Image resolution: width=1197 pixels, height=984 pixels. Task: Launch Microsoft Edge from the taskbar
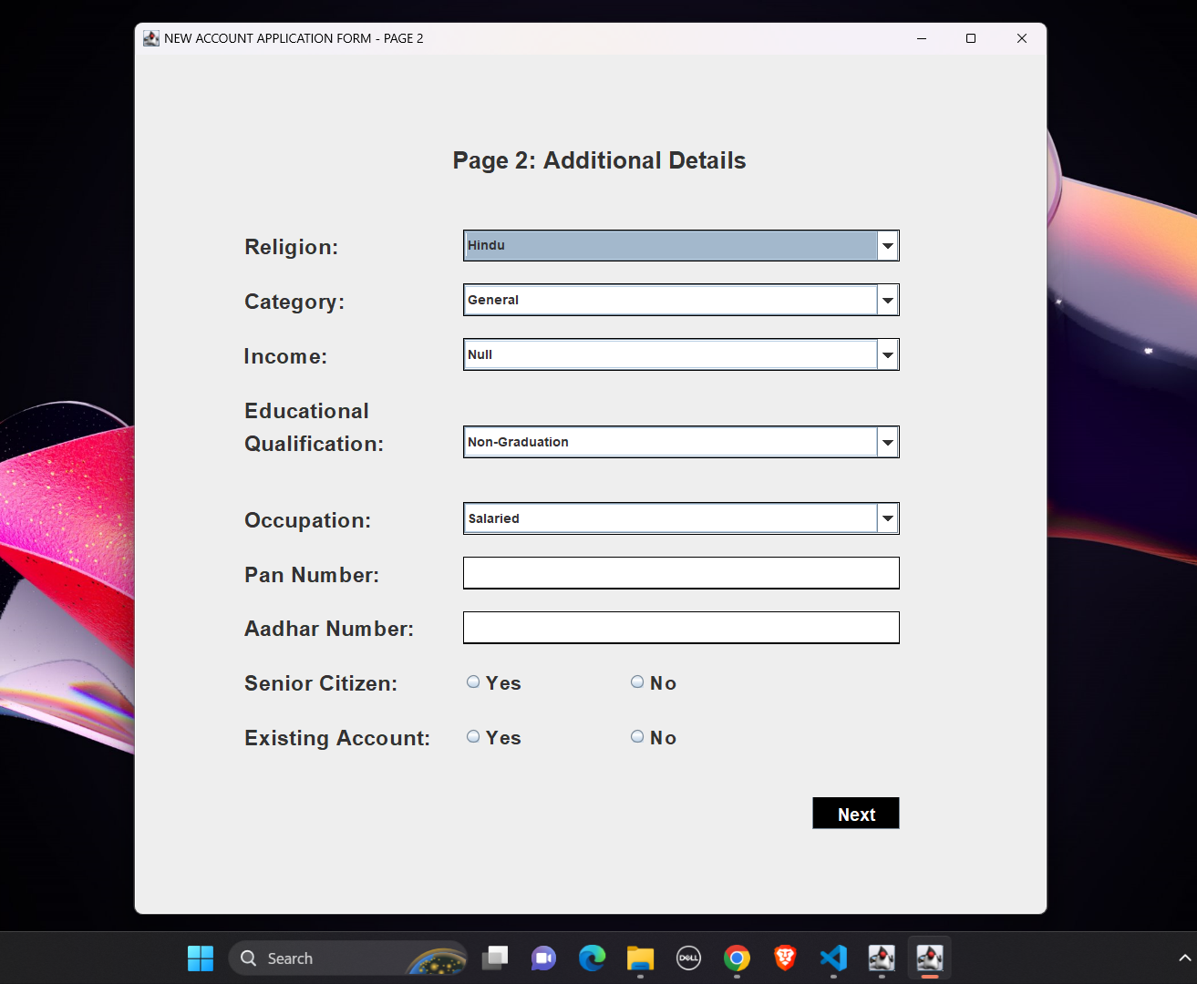pos(592,958)
